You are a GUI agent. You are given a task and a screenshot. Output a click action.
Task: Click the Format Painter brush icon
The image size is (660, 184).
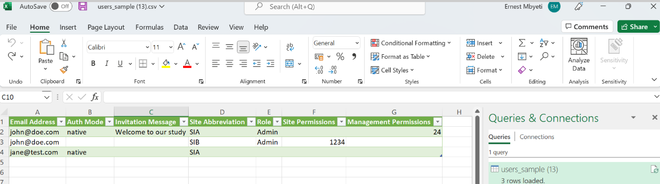click(64, 70)
